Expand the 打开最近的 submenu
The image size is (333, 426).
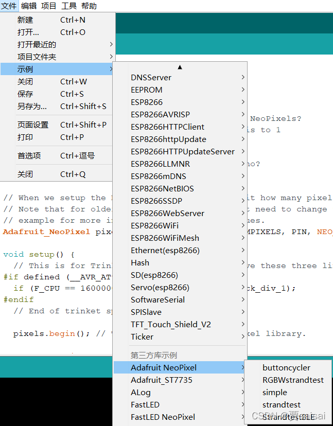point(57,44)
